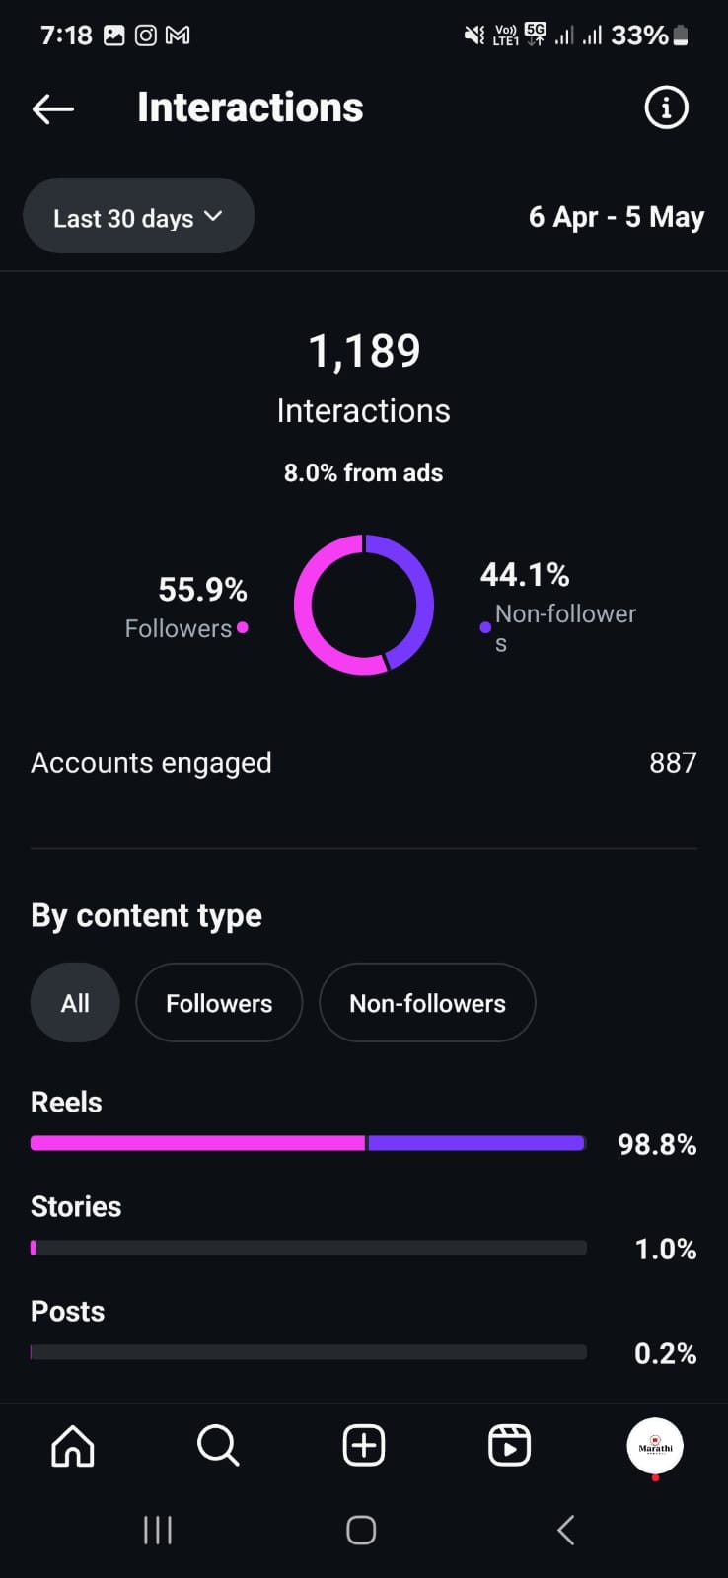
Task: Open the info icon at top right
Action: pyautogui.click(x=666, y=108)
